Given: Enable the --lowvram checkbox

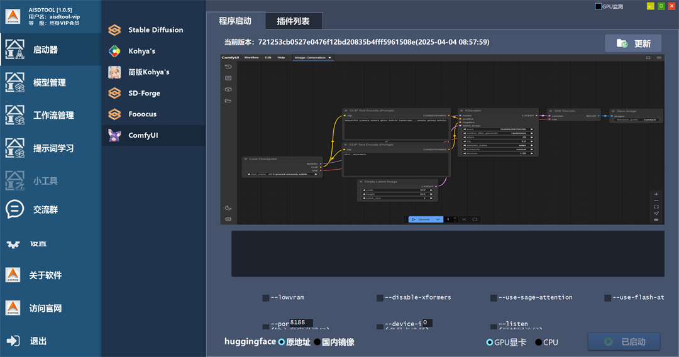Looking at the screenshot, I should tap(266, 297).
